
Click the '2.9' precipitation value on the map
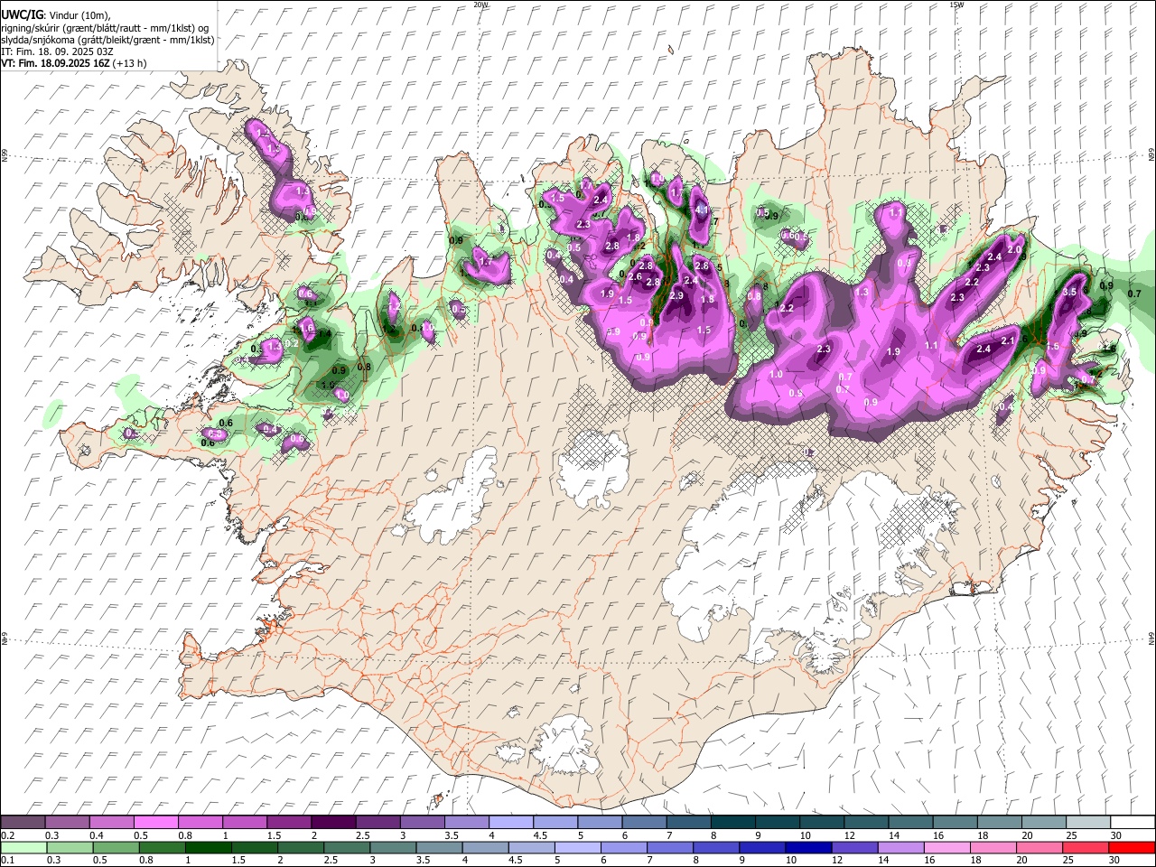pyautogui.click(x=676, y=295)
